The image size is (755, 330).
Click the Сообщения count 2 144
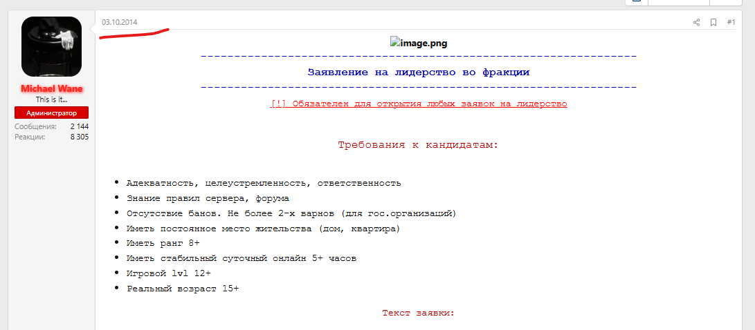pos(80,126)
